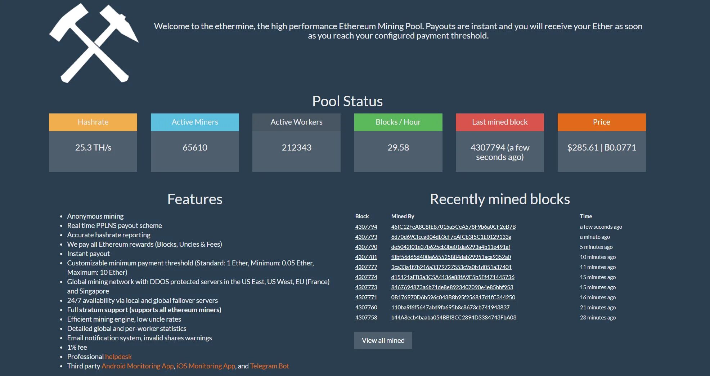Screen dimensions: 710x376
Task: Open the iOS Monitoring App link
Action: (206, 366)
